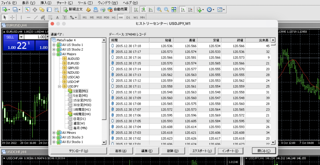Zoom out on chart with magnifier-minus
Image resolution: width=320 pixels, height=165 pixels.
click(166, 9)
